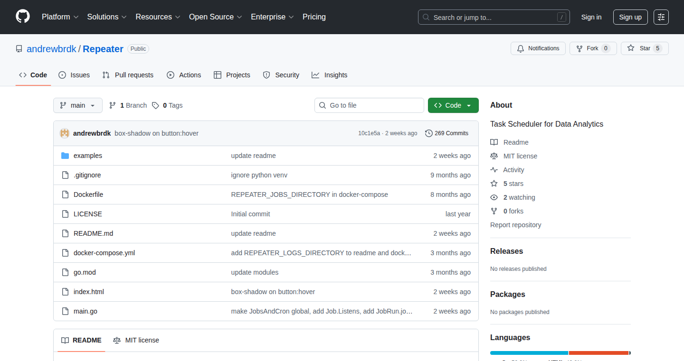Viewport: 684px width, 361px height.
Task: Open the GitHub homepage logo
Action: (23, 17)
